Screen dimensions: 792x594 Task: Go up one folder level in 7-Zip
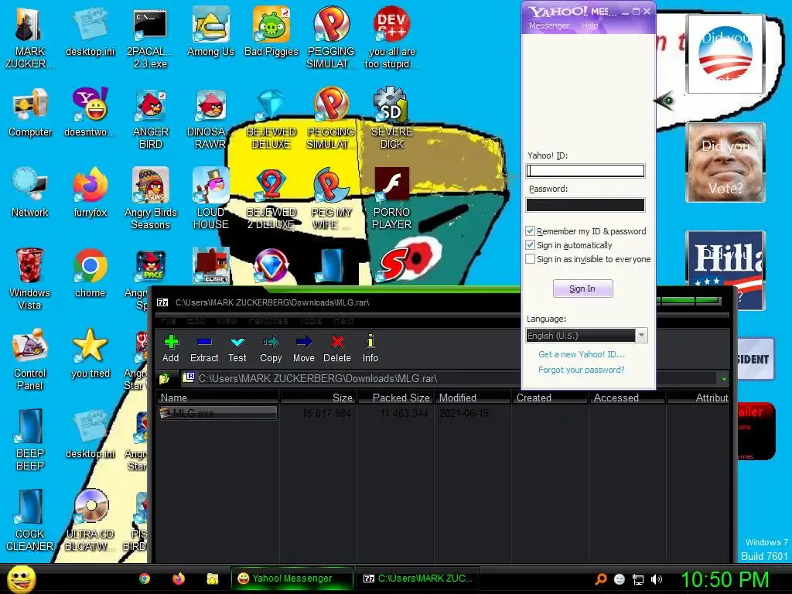pyautogui.click(x=165, y=377)
